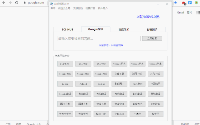
Task: Click the Google 大全 footer link
Action: coord(34,124)
